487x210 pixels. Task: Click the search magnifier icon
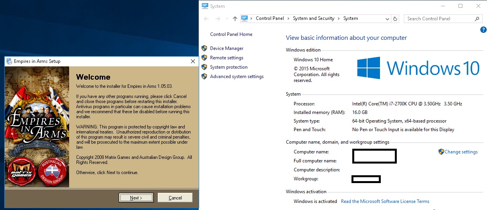pyautogui.click(x=477, y=18)
